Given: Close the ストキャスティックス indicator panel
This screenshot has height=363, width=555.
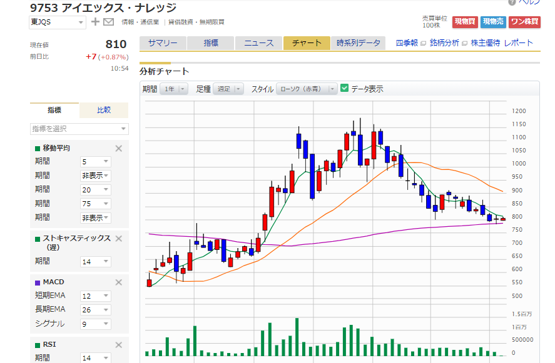Looking at the screenshot, I should (118, 238).
